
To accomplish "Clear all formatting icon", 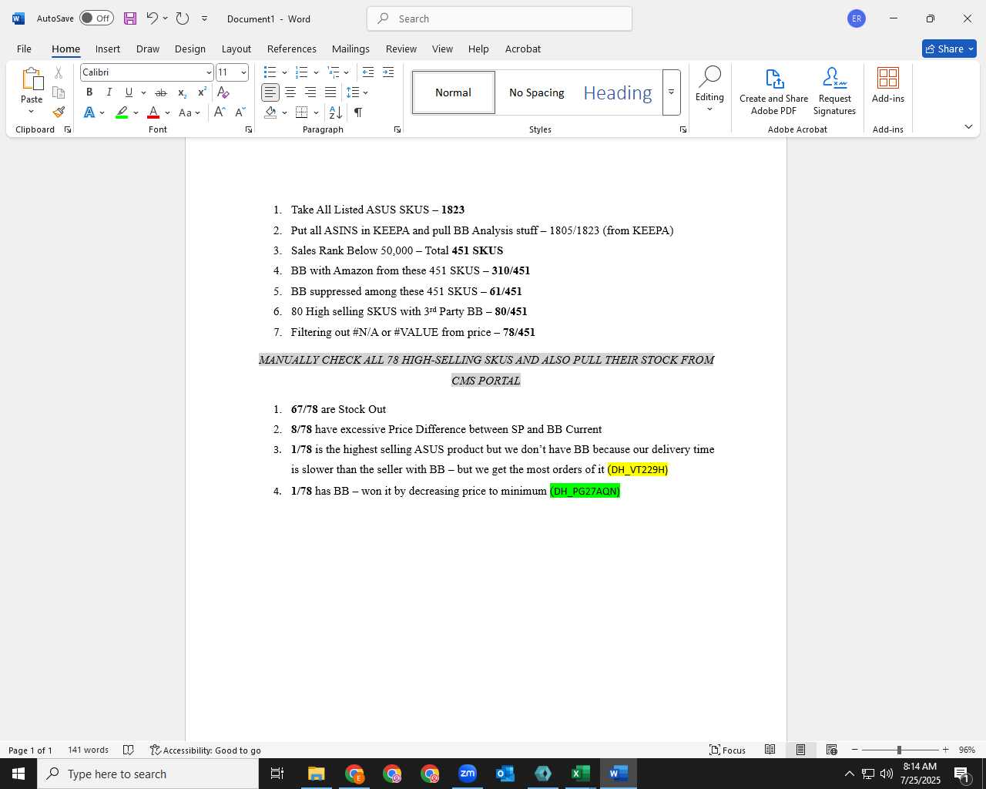I will pos(223,92).
